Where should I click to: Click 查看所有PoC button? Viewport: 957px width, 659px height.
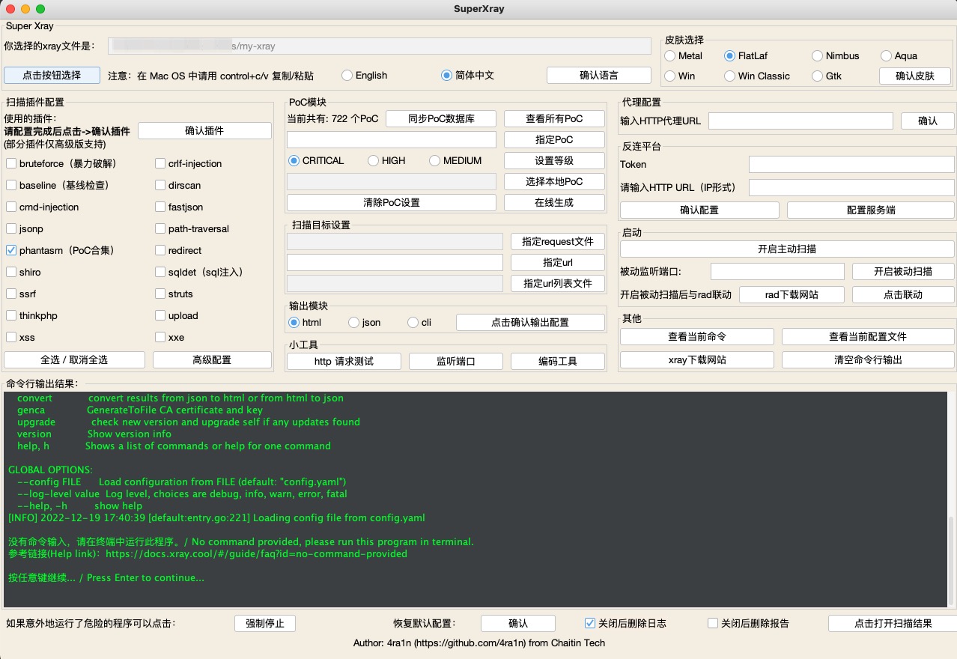click(x=554, y=118)
